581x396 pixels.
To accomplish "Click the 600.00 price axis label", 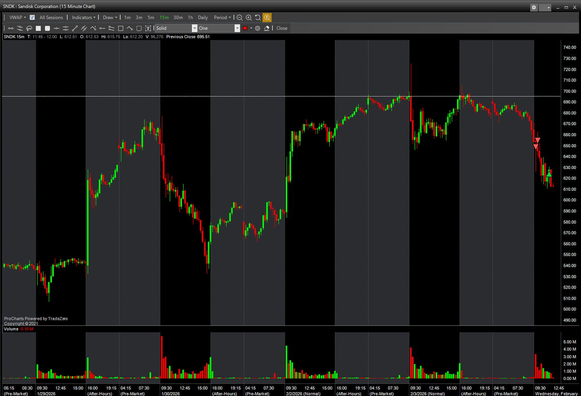I will pyautogui.click(x=569, y=200).
